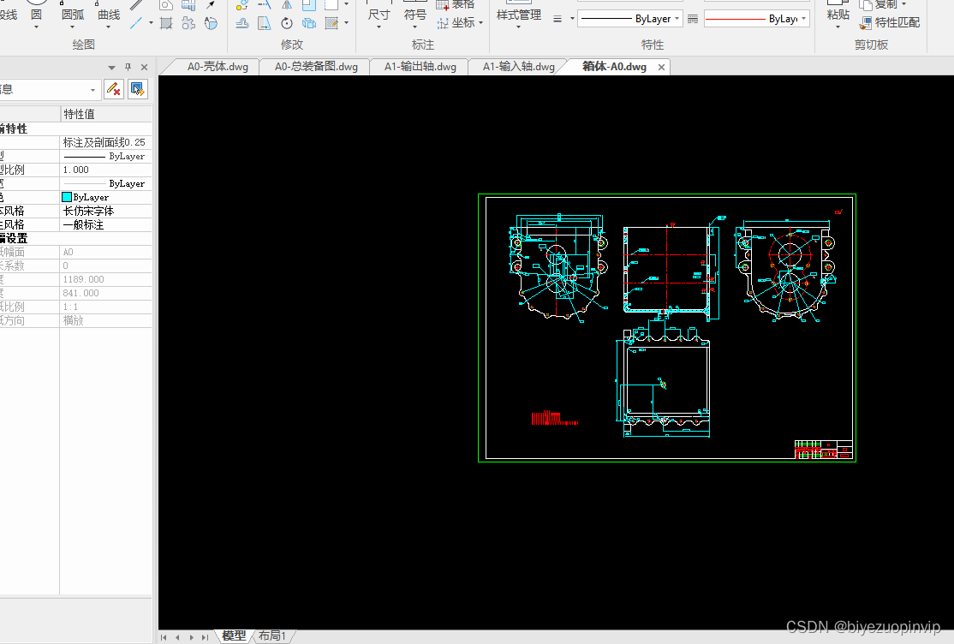Image resolution: width=954 pixels, height=644 pixels.
Task: Click the stretch/page icon in 修改 group
Action: point(264,23)
